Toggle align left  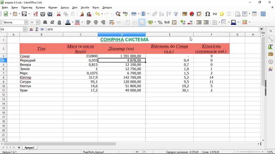pos(89,22)
